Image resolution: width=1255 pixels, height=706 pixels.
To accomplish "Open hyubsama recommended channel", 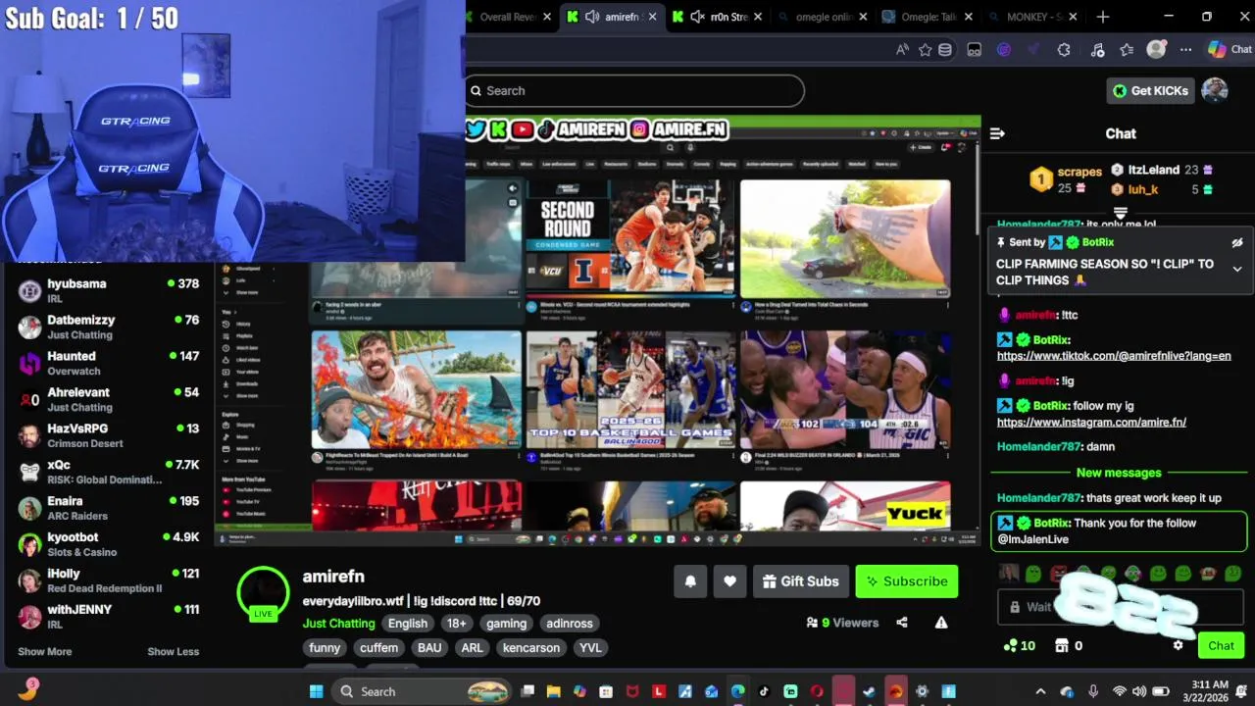I will pyautogui.click(x=108, y=291).
